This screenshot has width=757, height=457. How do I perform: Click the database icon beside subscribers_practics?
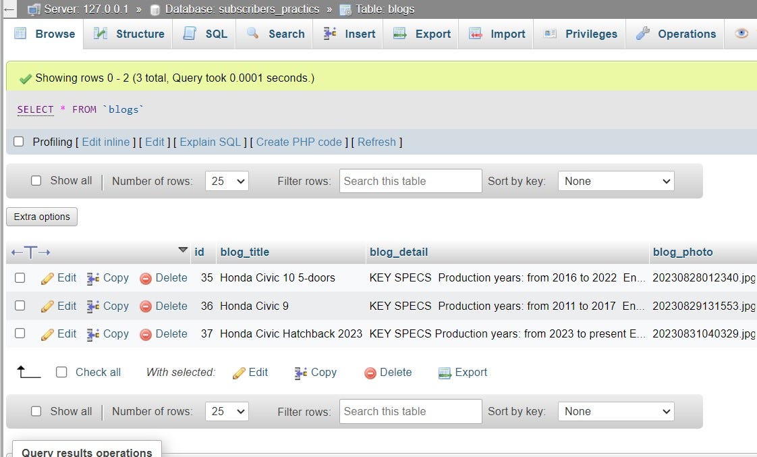click(x=155, y=9)
